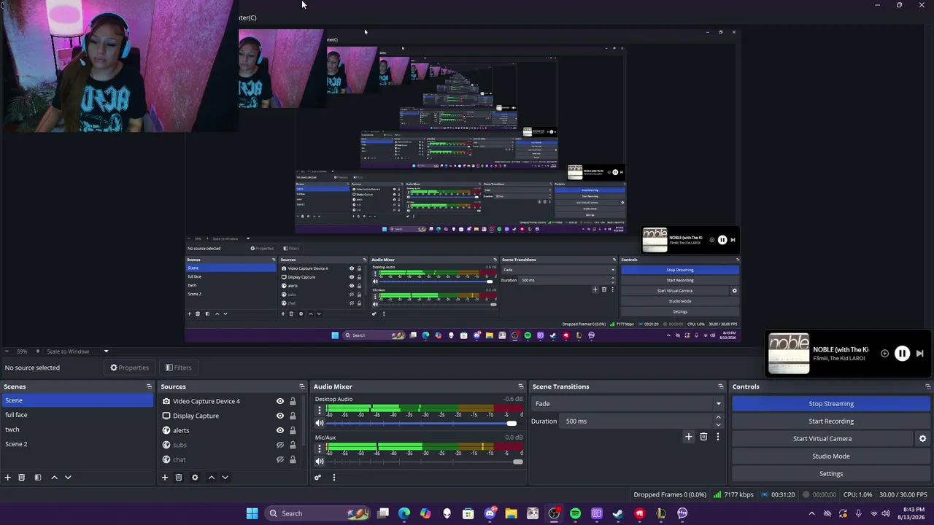This screenshot has height=525, width=934.
Task: Move the selected scene up
Action: point(54,478)
